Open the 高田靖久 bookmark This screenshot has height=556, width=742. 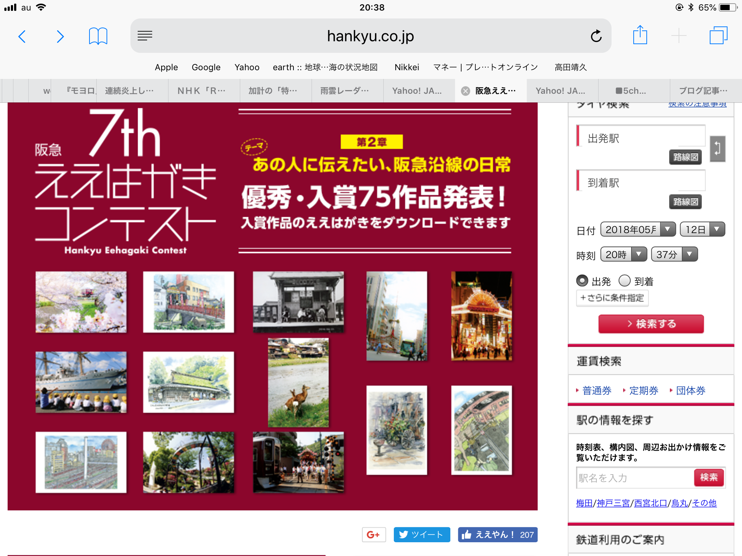coord(571,67)
